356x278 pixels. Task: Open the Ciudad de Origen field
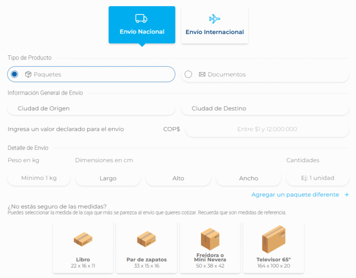click(x=91, y=108)
